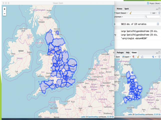Open the sync options dropdown arrow
Viewport: 161px width, 120px height.
tap(156, 57)
